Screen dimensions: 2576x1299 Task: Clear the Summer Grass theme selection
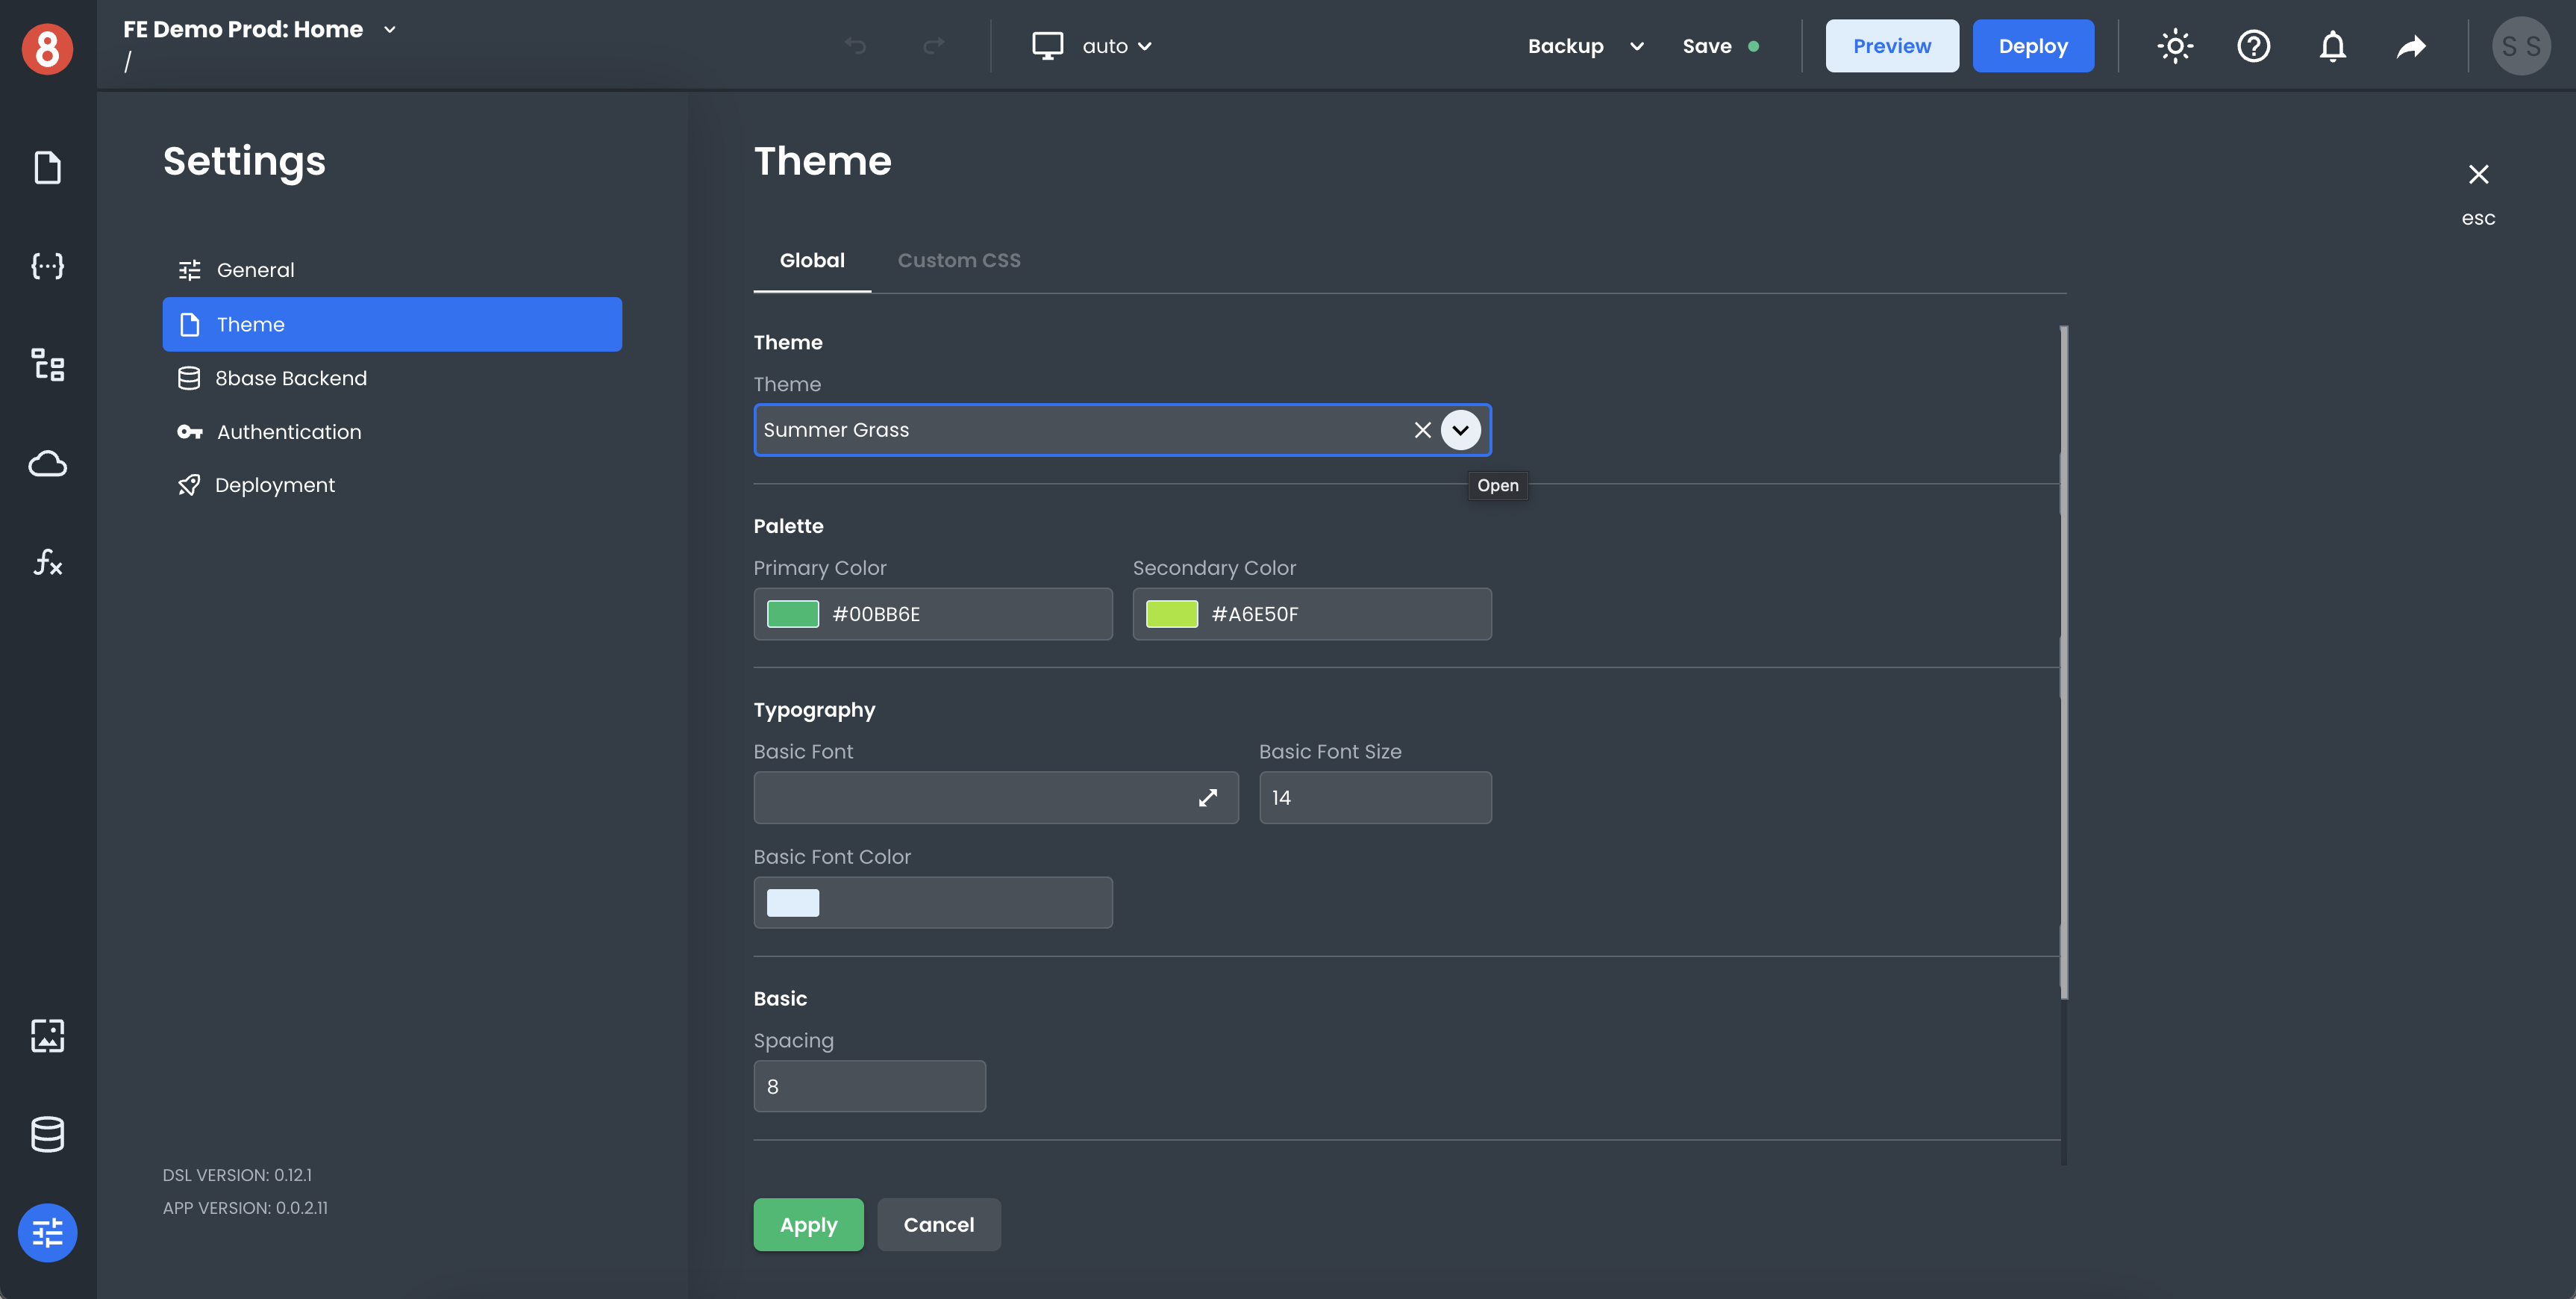point(1422,430)
